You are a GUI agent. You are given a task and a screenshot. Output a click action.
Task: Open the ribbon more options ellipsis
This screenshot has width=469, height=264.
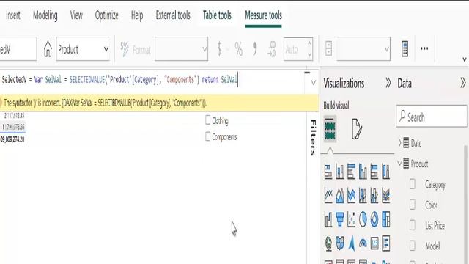click(x=424, y=48)
